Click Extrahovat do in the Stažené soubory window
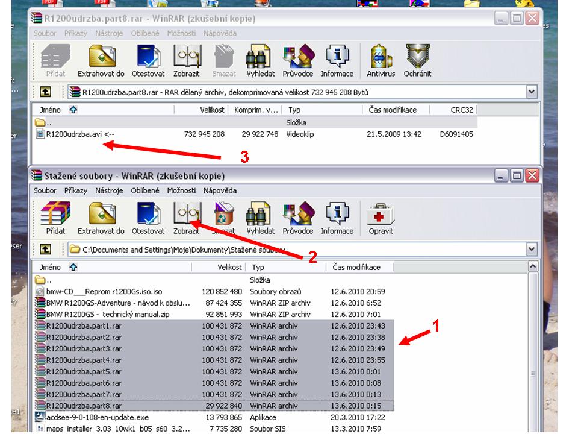Image resolution: width=578 pixels, height=434 pixels. pos(101,218)
